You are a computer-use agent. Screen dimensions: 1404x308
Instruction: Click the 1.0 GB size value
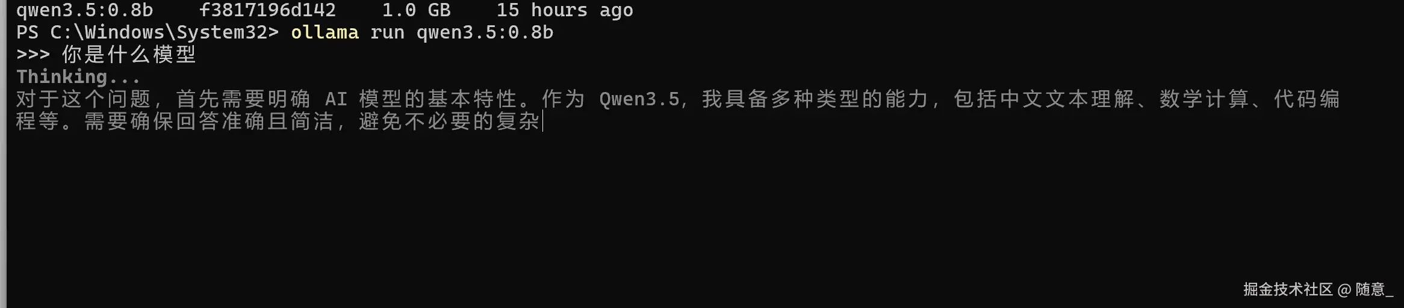[416, 10]
